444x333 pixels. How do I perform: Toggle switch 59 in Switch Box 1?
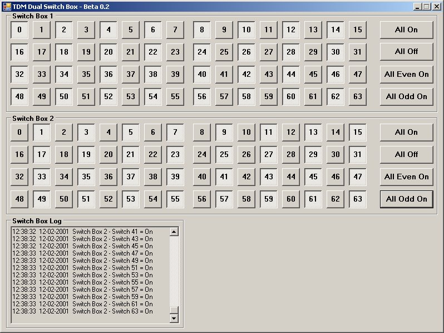pyautogui.click(x=269, y=97)
